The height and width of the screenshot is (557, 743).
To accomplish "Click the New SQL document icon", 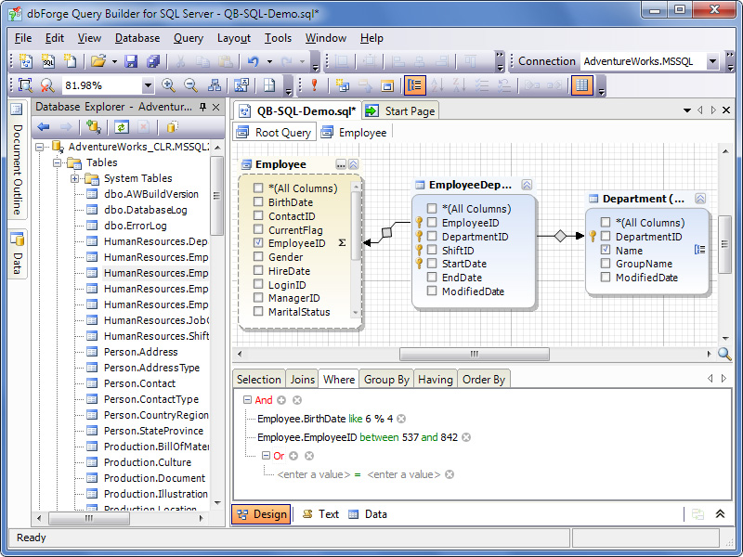I will coord(48,61).
